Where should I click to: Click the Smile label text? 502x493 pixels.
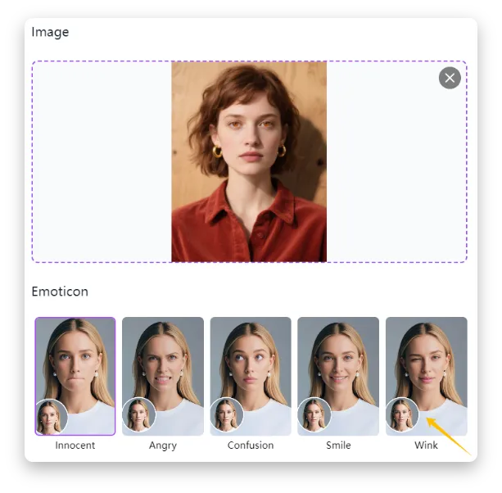(x=338, y=446)
